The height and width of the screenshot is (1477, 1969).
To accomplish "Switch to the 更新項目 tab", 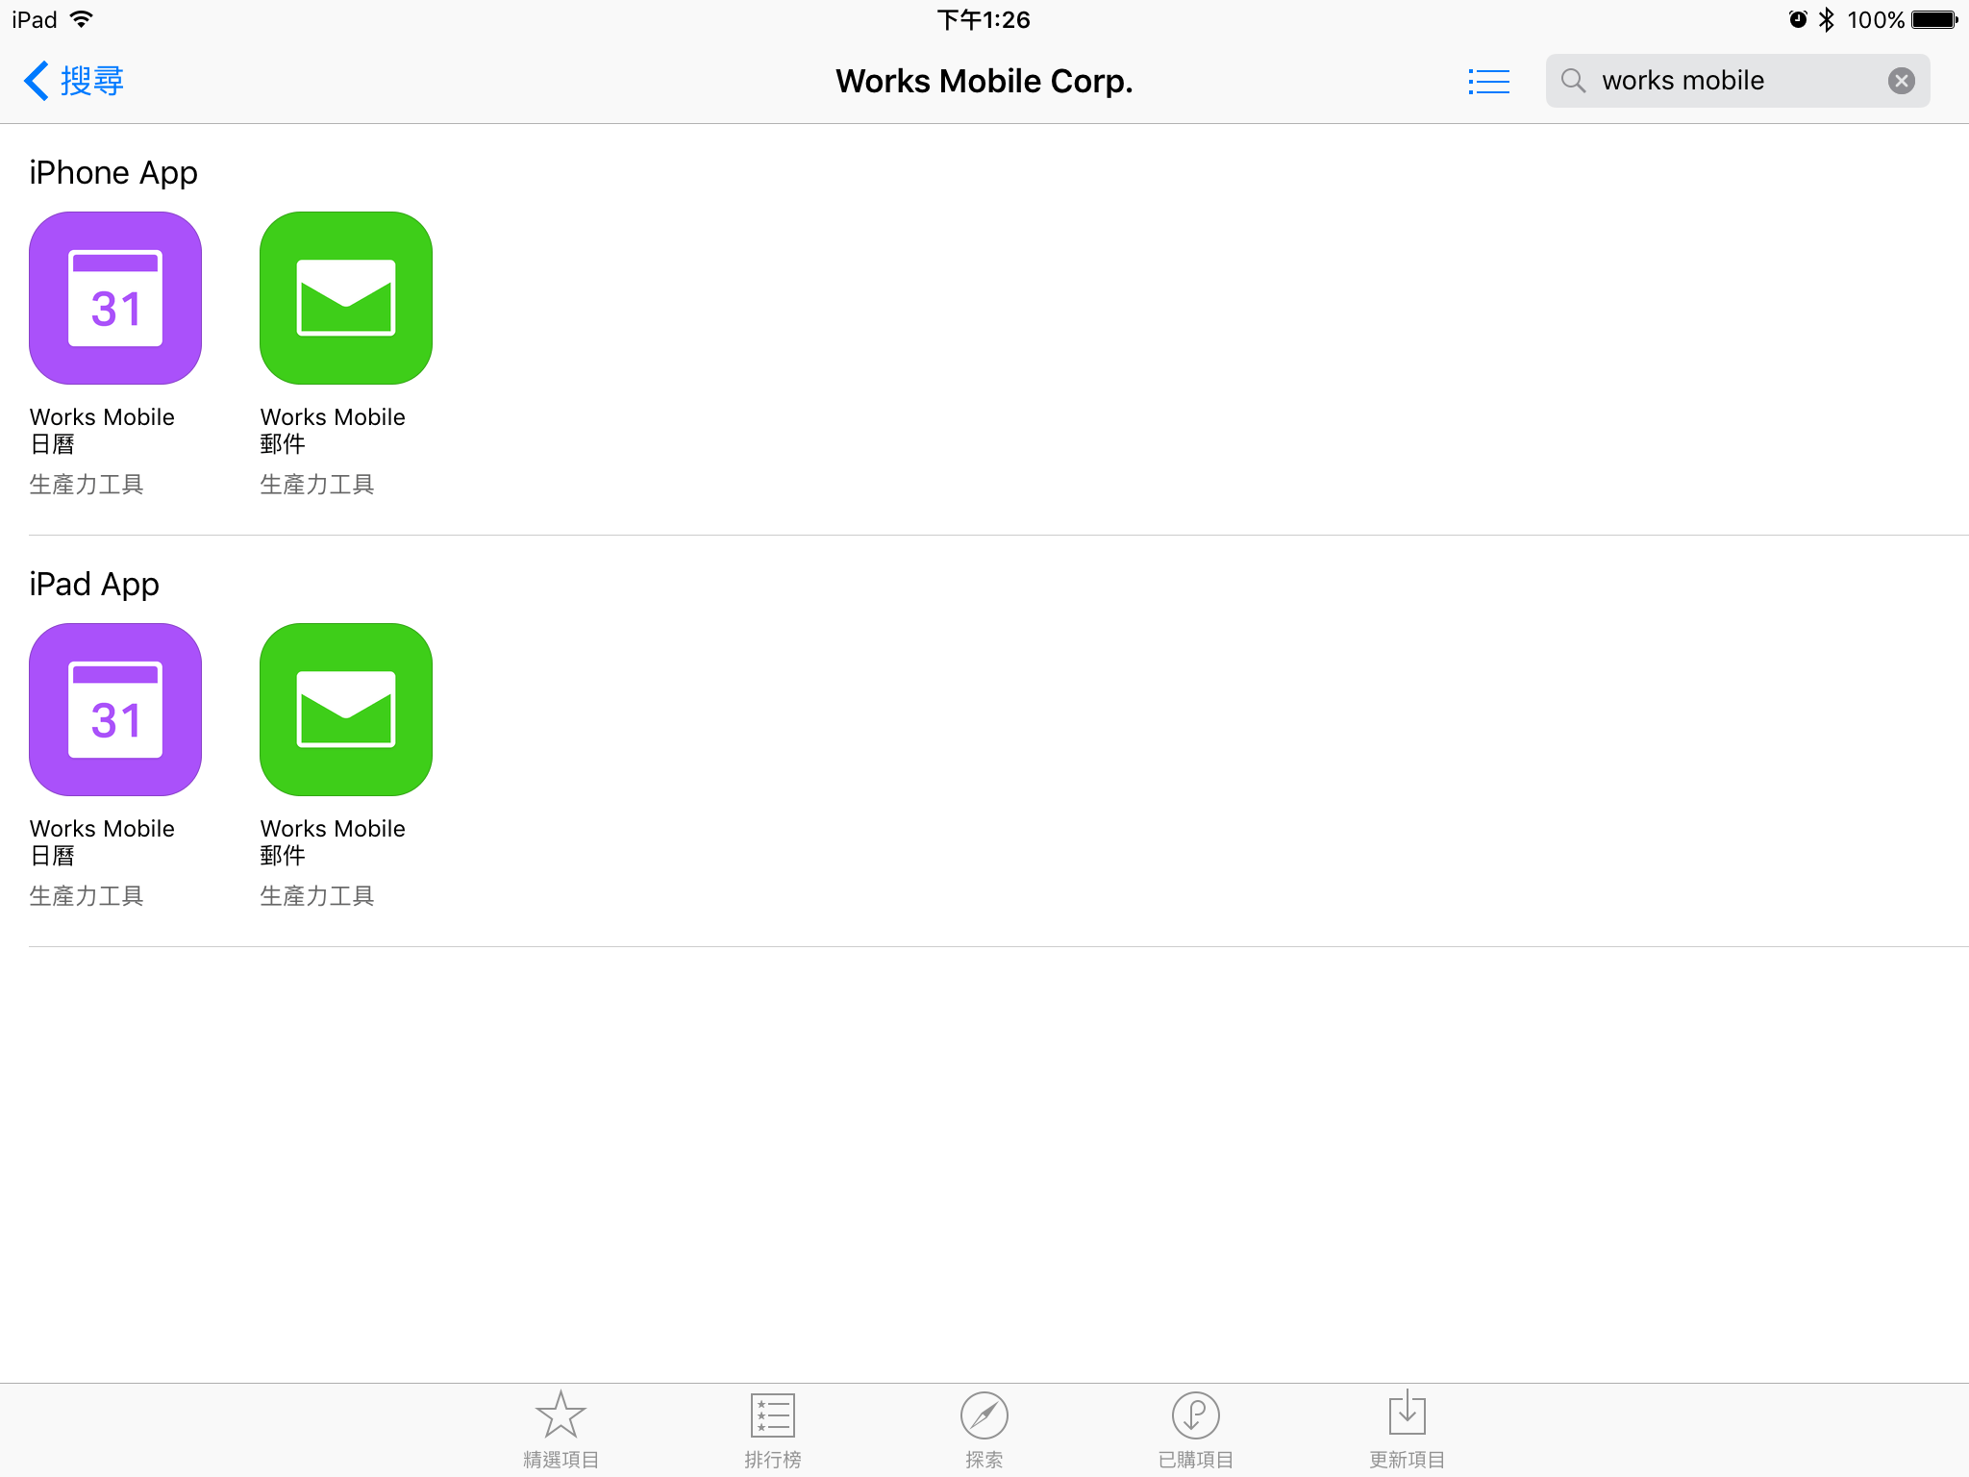I will click(1407, 1430).
